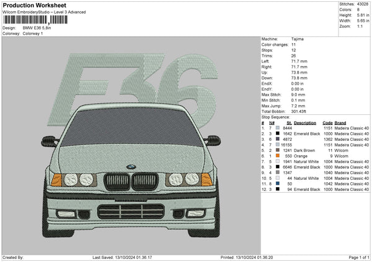Click the Color changes value 11
This screenshot has width=372, height=262.
click(x=293, y=44)
